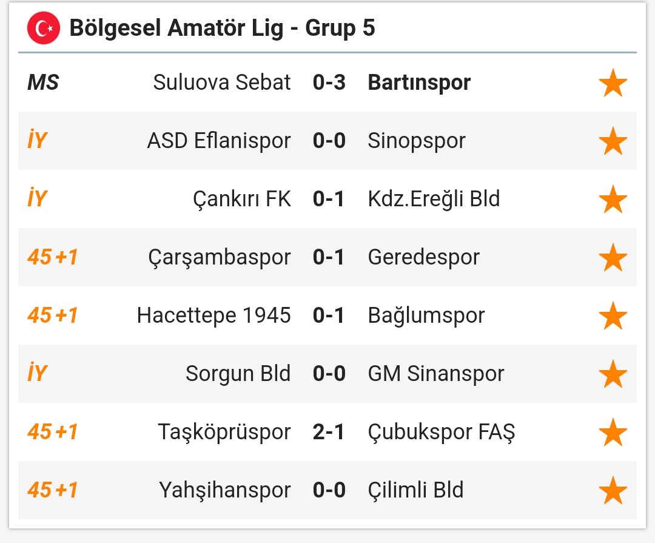The image size is (655, 543).
Task: Select team name Yahşihanspor
Action: (225, 490)
